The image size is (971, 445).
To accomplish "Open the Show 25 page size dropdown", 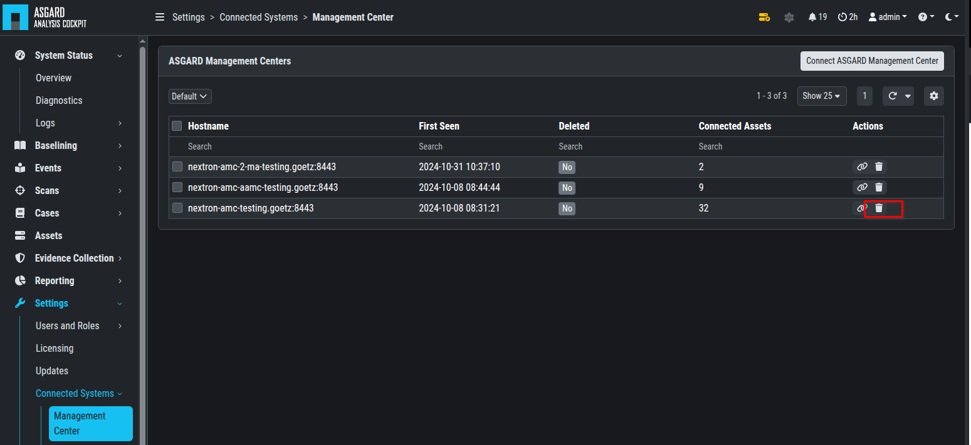I will pyautogui.click(x=821, y=96).
